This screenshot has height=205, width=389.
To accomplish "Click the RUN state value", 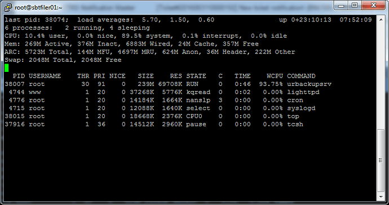I will [192, 84].
